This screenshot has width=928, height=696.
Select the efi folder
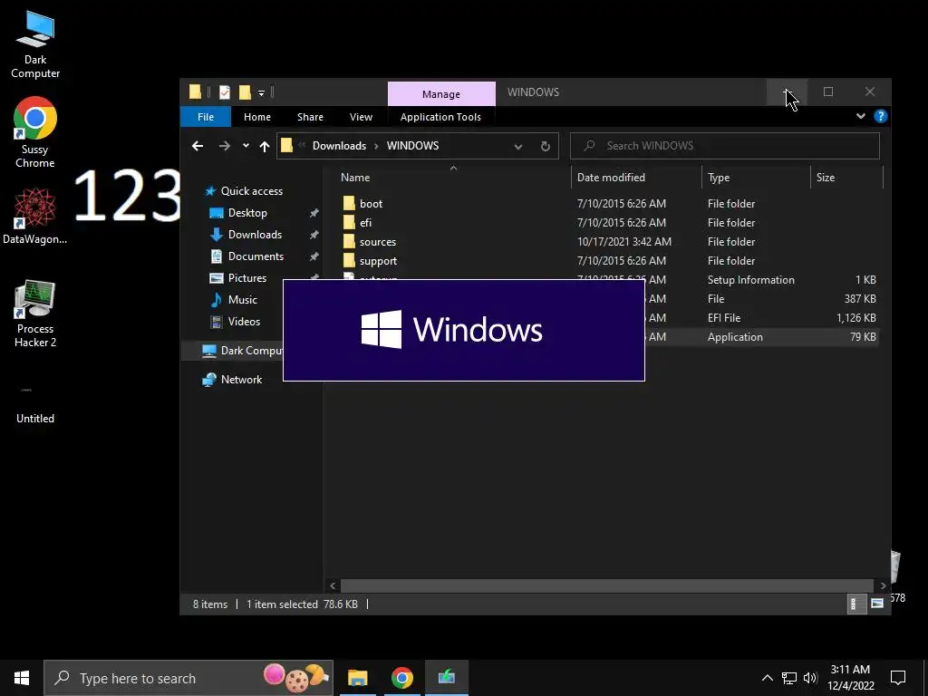click(x=609, y=223)
